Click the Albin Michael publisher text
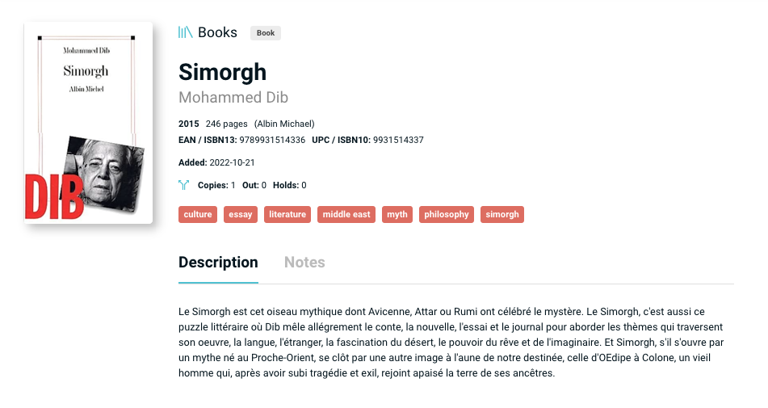768x408 pixels. point(284,124)
